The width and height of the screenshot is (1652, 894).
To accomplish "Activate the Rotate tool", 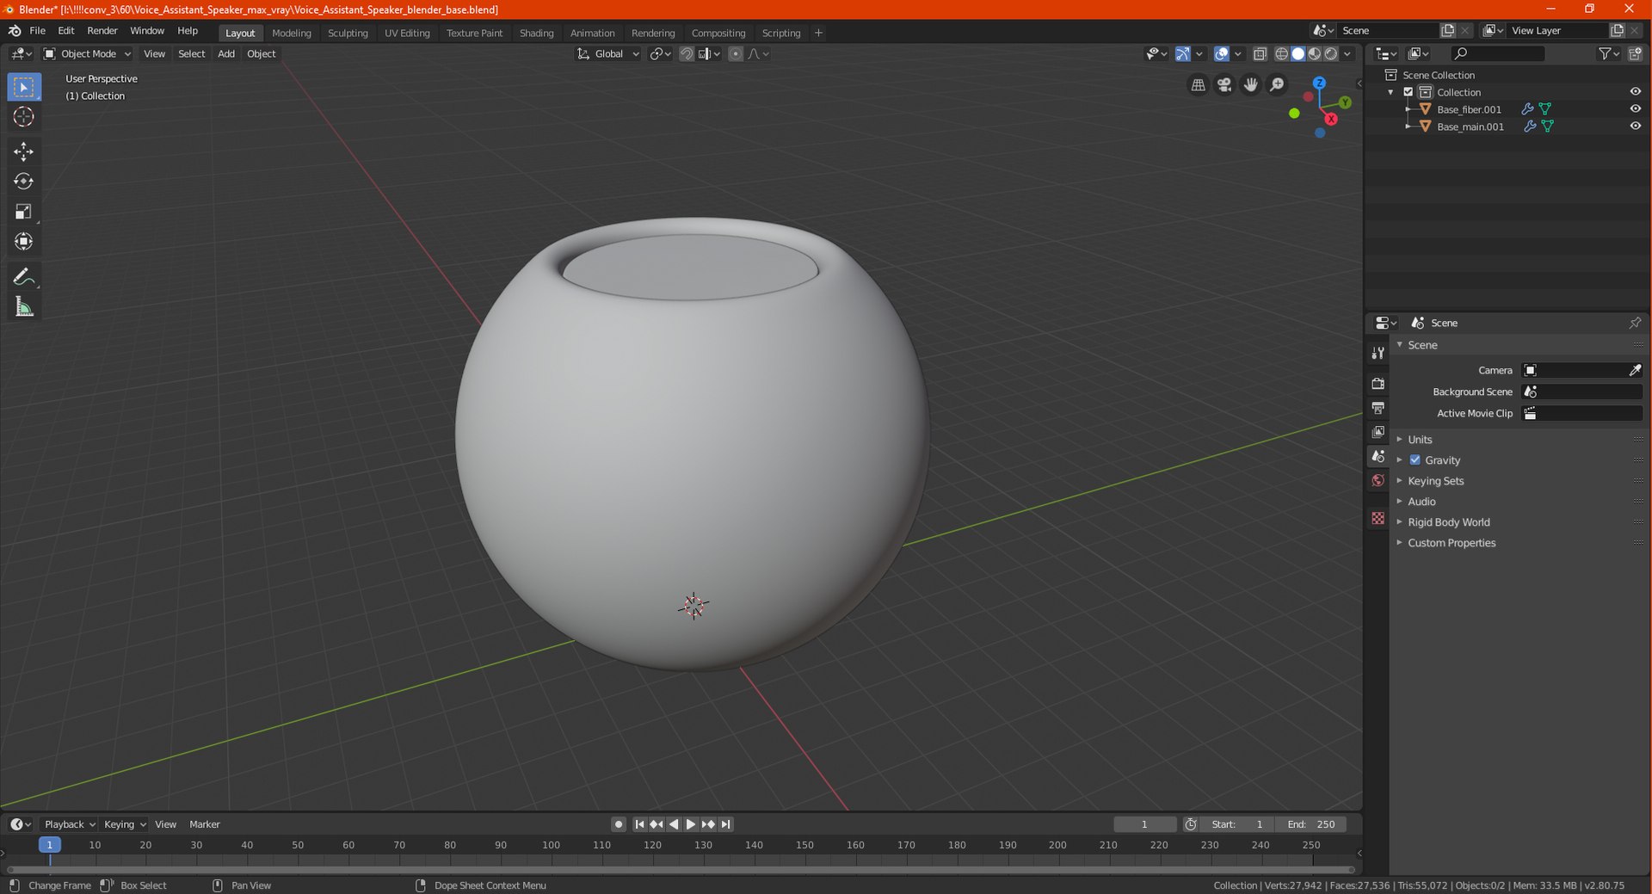I will 23,182.
